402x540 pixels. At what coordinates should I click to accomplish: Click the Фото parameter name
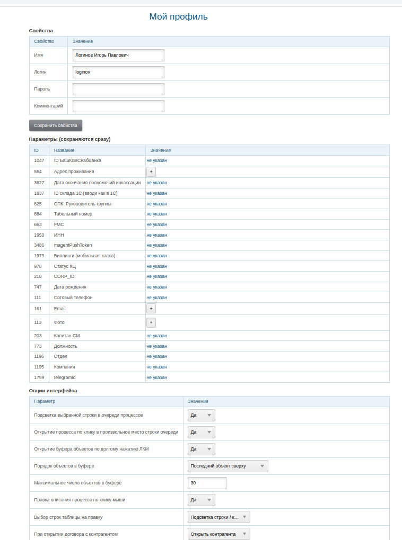[x=59, y=323]
